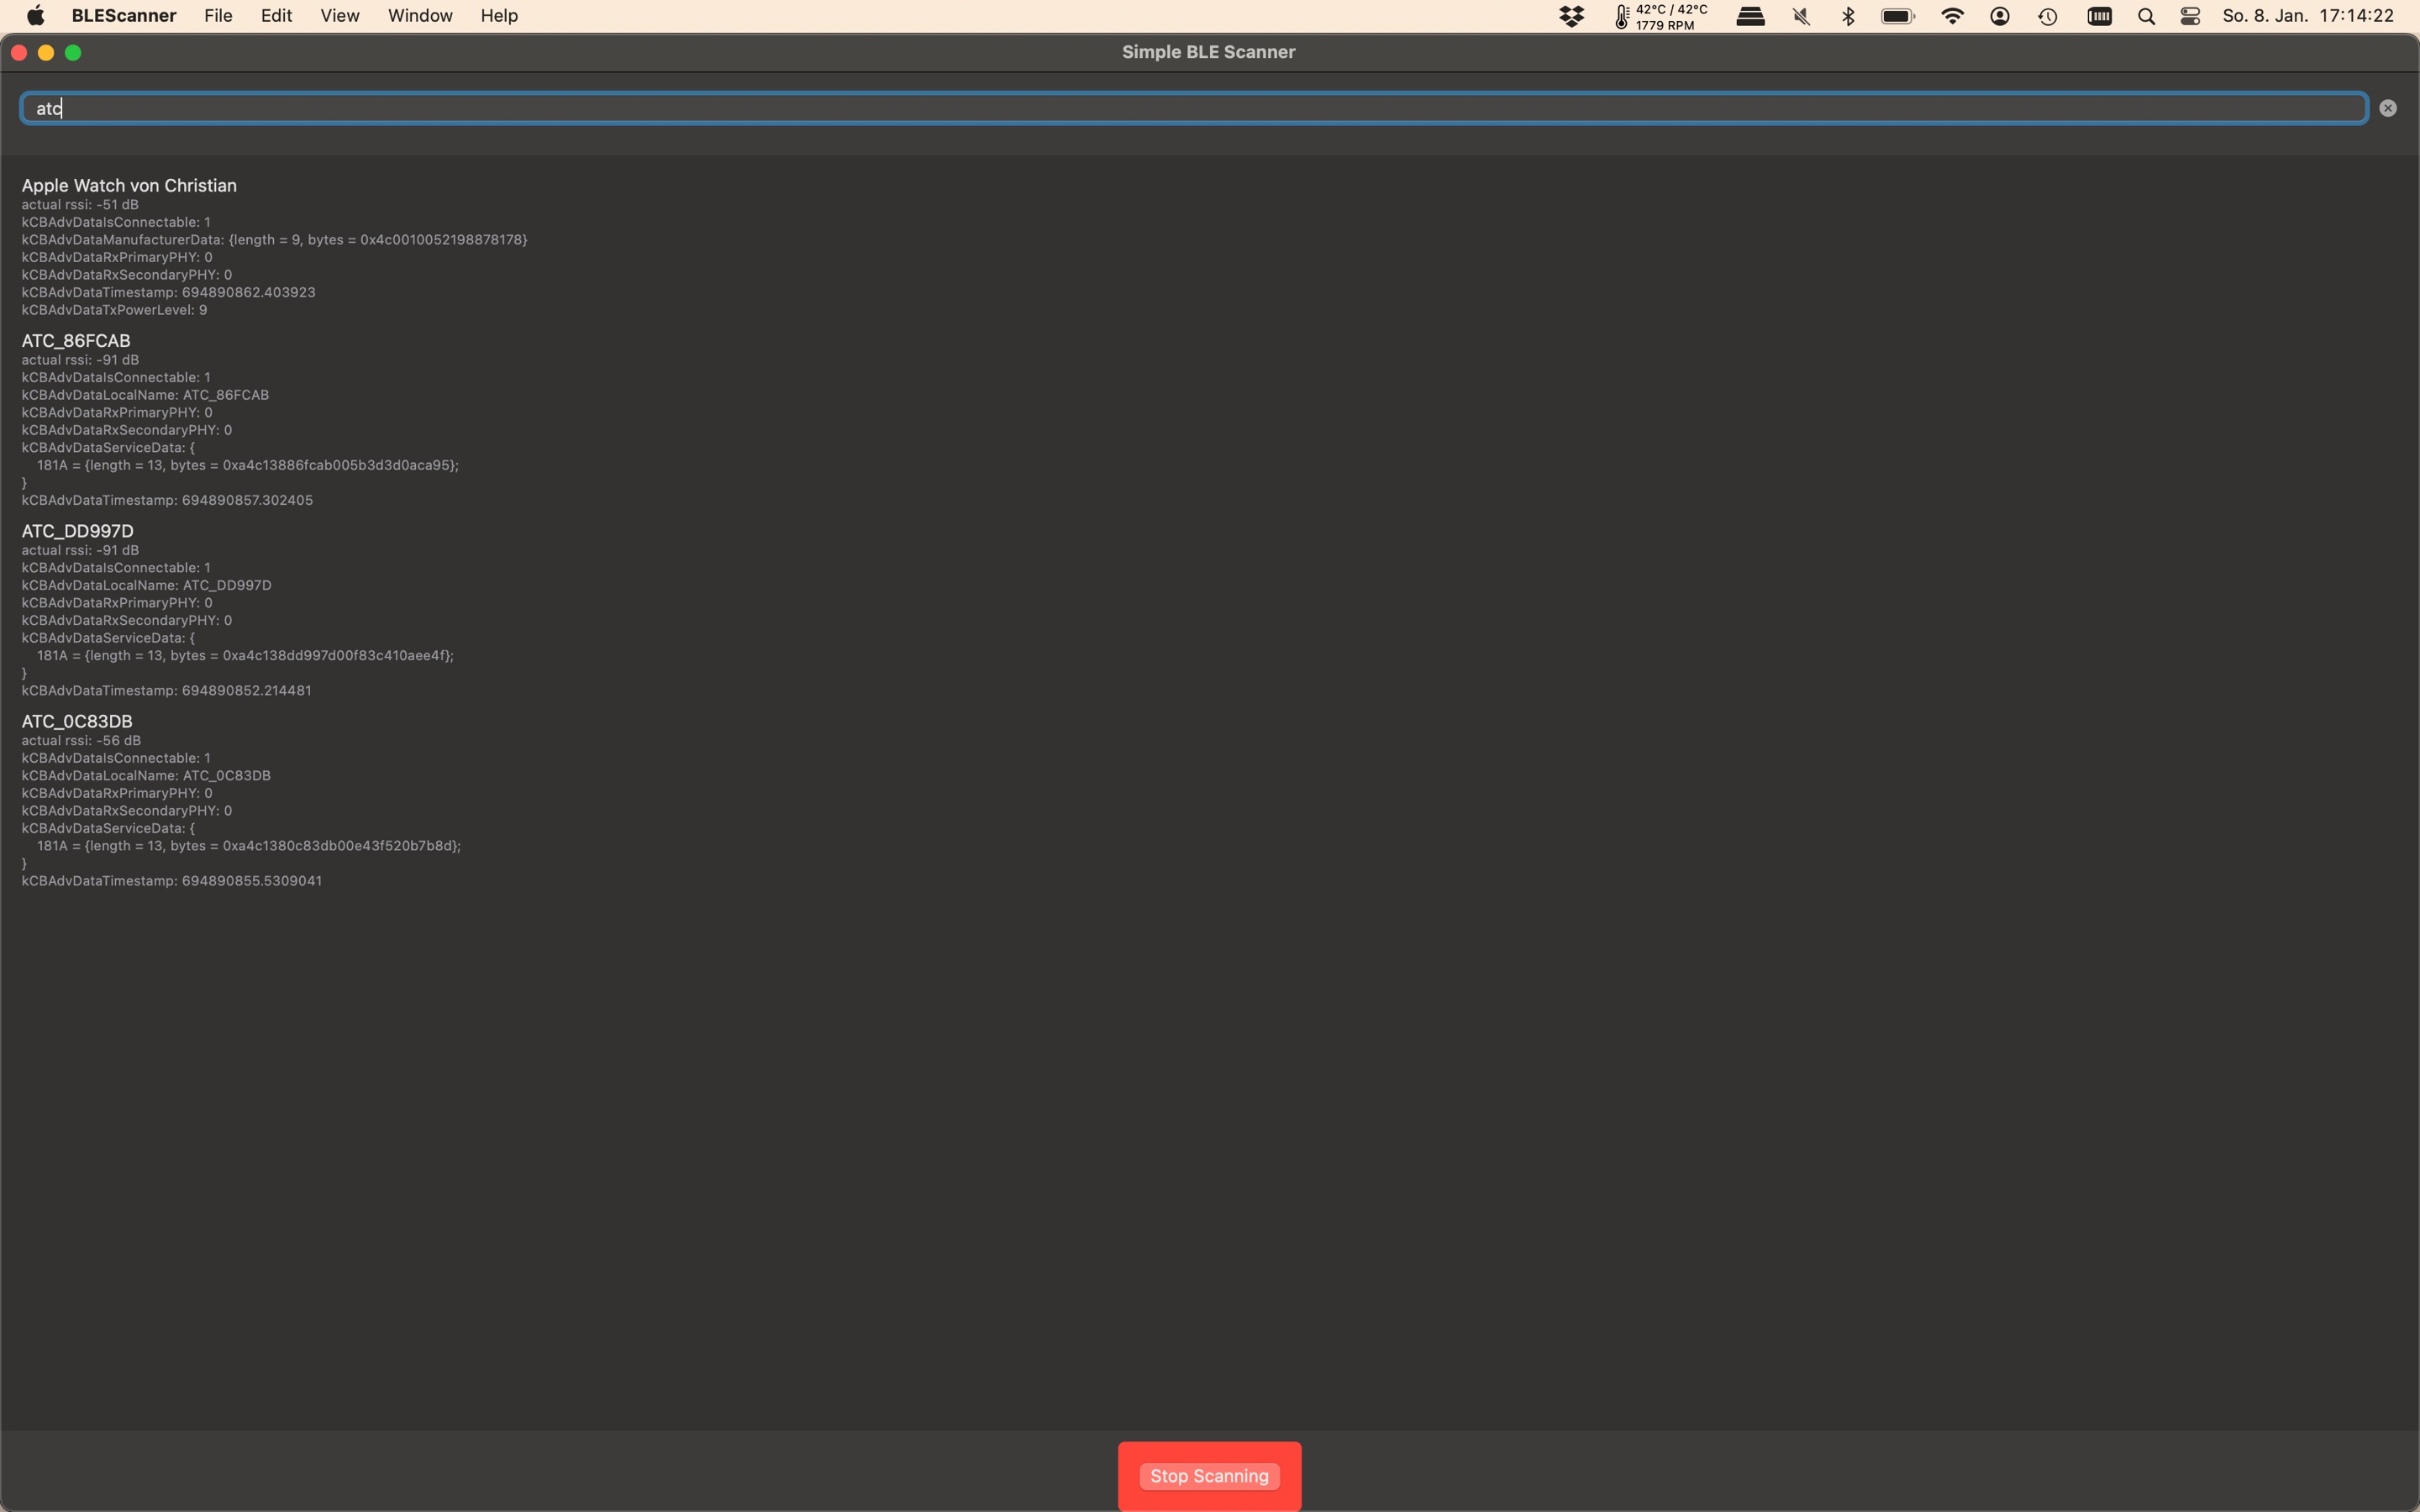This screenshot has width=2420, height=1512.
Task: Click 'kCBAdvDataLocalName: ATC_DD997D' line
Action: [146, 585]
